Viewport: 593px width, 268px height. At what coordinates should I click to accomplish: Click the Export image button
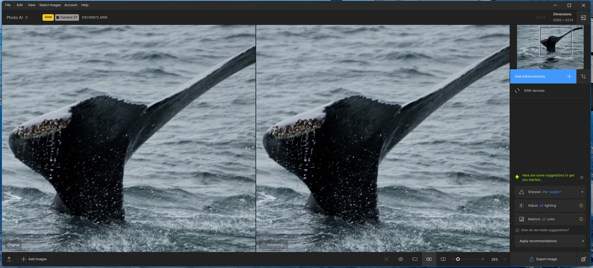543,259
